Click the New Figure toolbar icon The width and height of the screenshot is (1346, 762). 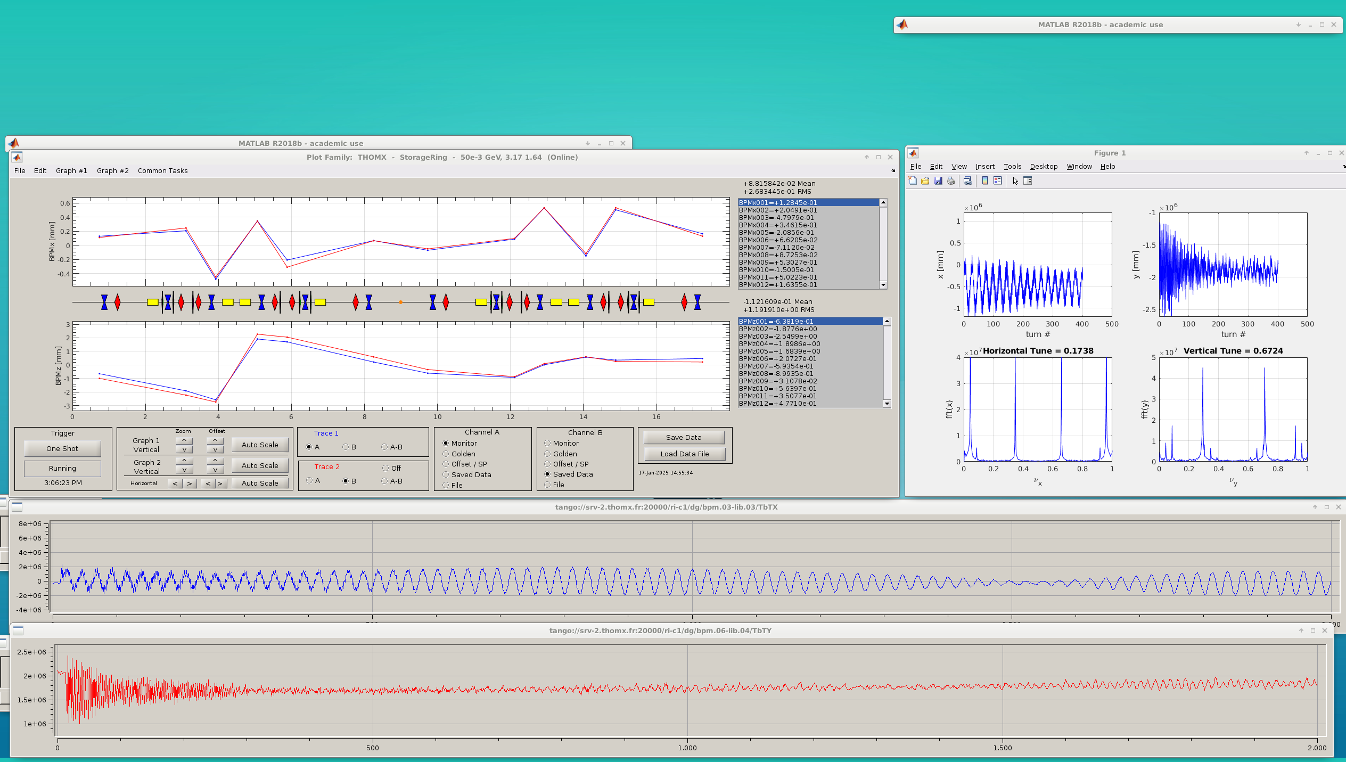coord(913,181)
